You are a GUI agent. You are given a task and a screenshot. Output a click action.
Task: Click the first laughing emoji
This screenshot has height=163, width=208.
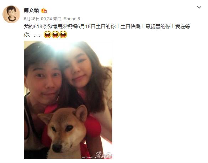[47, 34]
